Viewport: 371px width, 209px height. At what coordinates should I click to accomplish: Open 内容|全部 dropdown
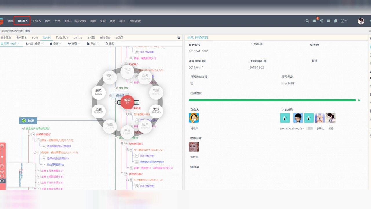tap(34, 44)
